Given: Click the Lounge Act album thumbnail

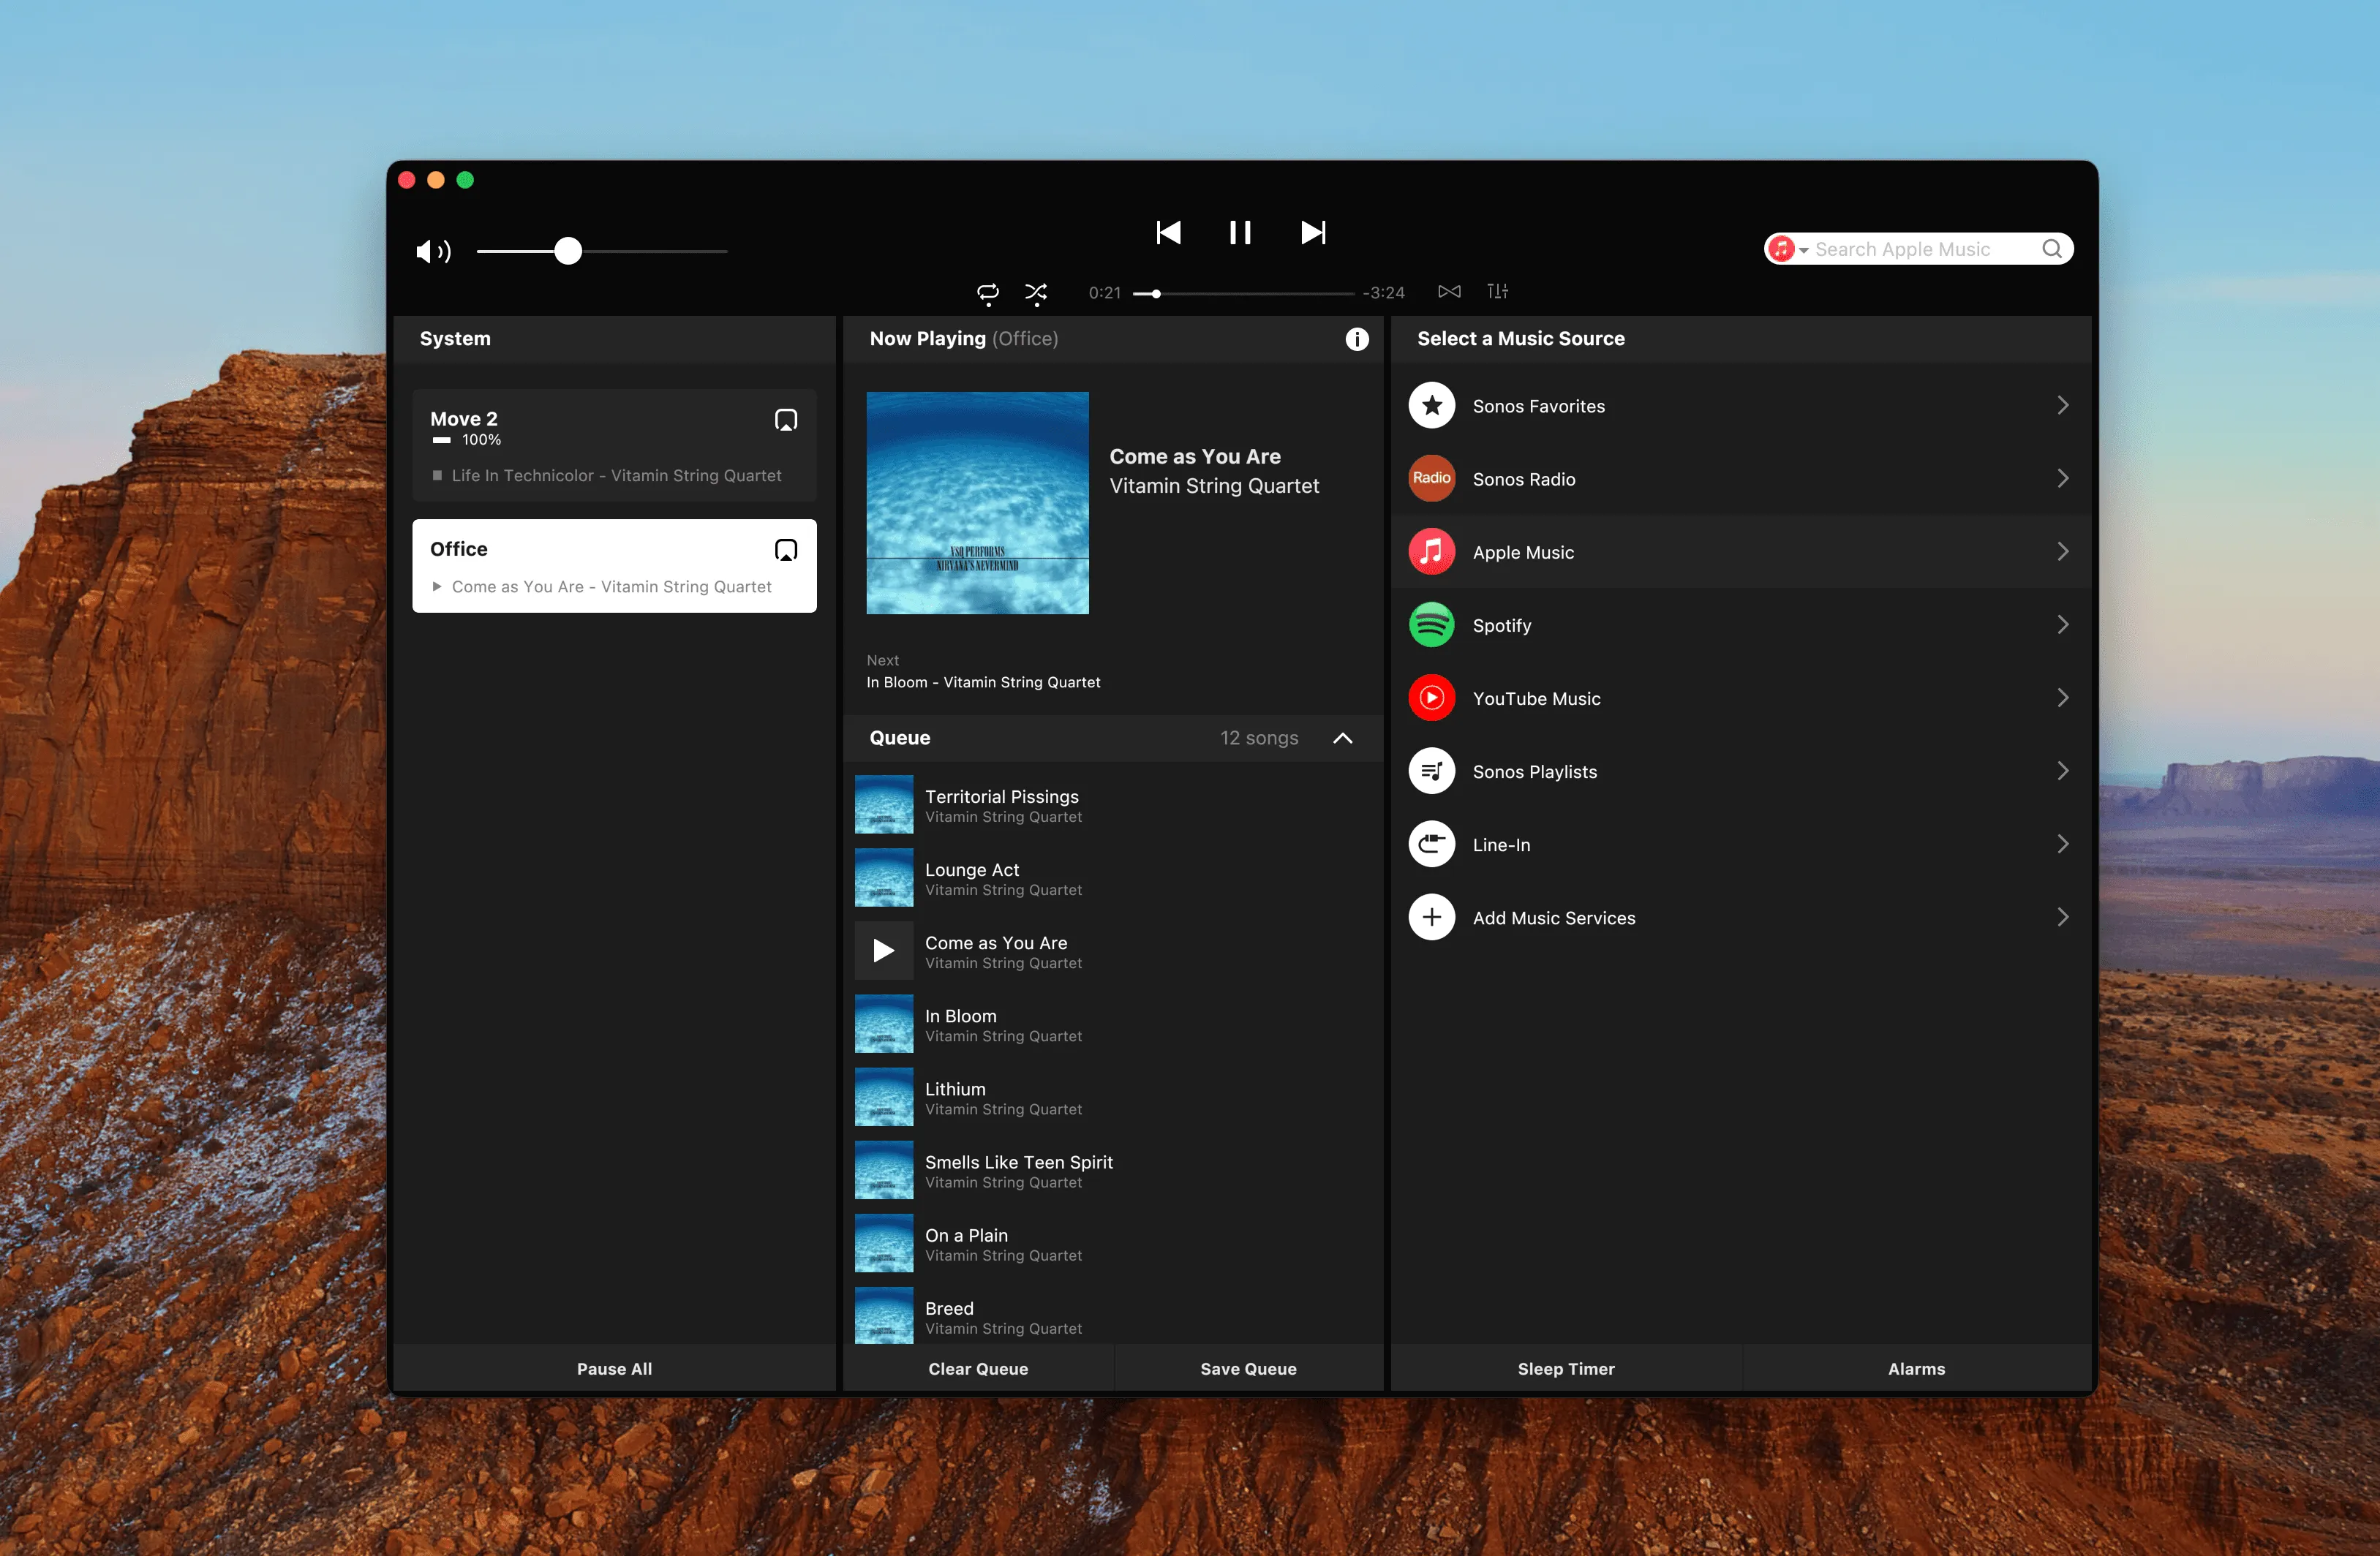Looking at the screenshot, I should pyautogui.click(x=884, y=877).
